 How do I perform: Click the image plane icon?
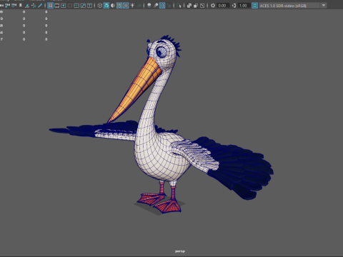point(27,6)
